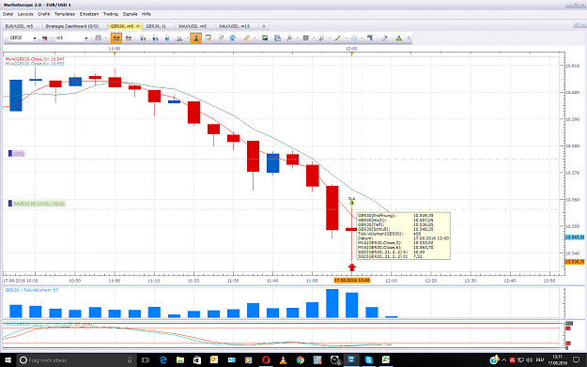This screenshot has width=587, height=367.
Task: Launch Microsoft Edge from taskbar
Action: pos(163,359)
